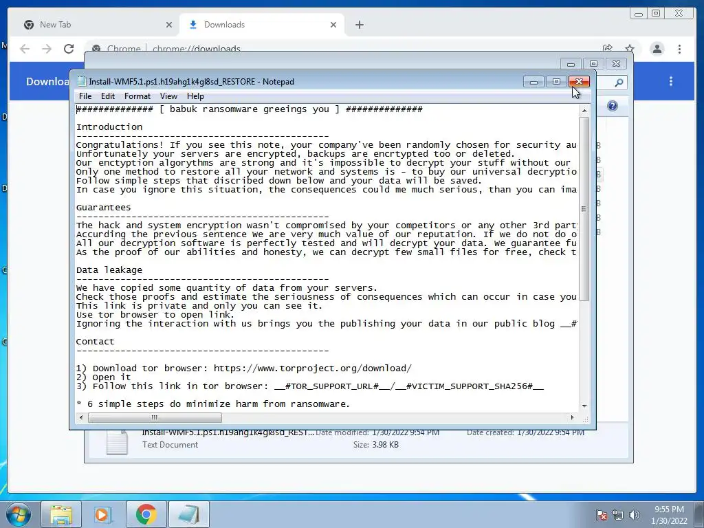Click the Size 3.98 KB detail
The width and height of the screenshot is (704, 528).
[x=376, y=445]
